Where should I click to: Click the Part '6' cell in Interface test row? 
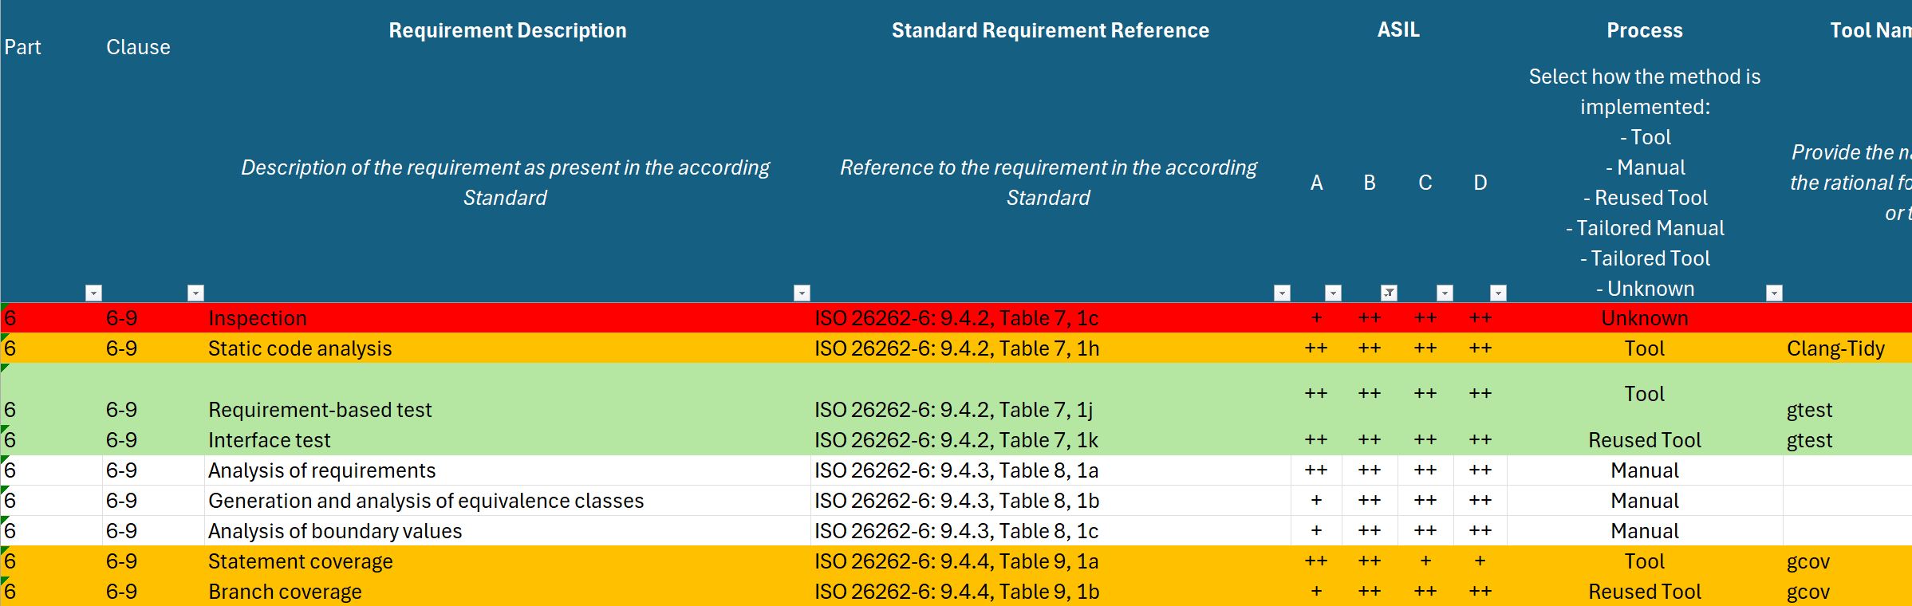[52, 440]
